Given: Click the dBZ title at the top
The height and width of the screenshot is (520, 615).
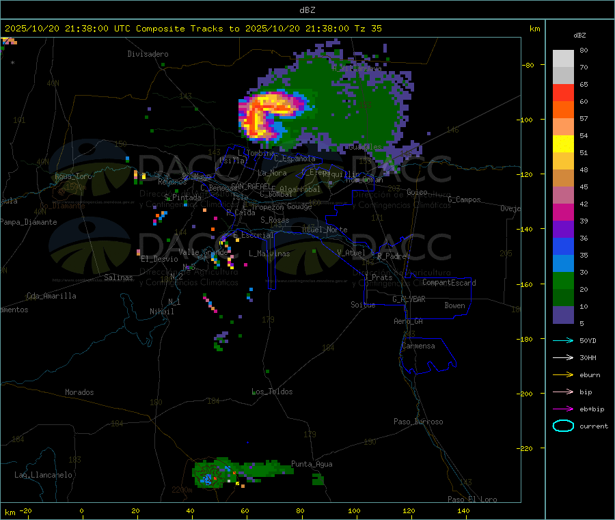Looking at the screenshot, I should pyautogui.click(x=307, y=10).
